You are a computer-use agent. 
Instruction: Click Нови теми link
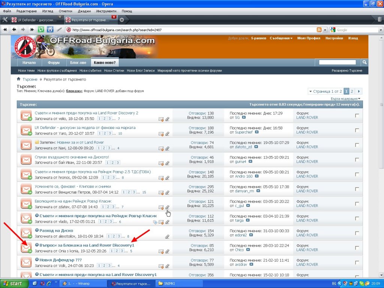[x=26, y=70]
